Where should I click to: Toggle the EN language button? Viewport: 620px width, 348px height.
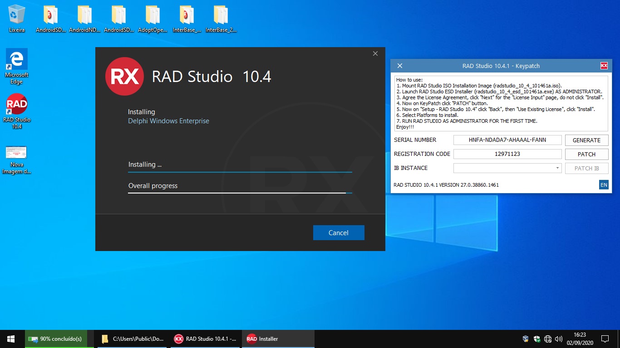(604, 185)
